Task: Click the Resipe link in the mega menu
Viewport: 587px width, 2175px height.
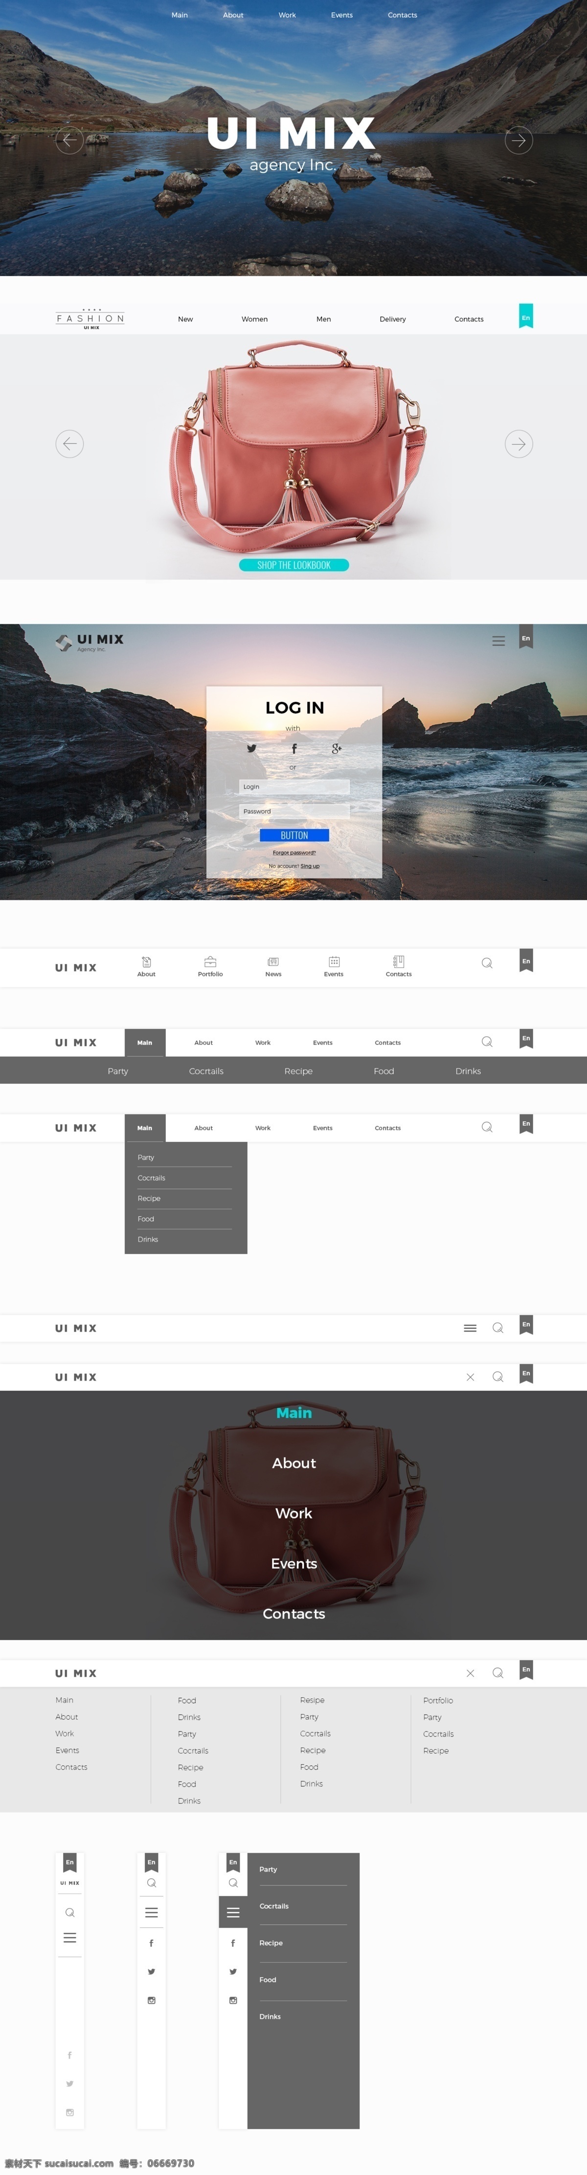Action: pos(312,1700)
